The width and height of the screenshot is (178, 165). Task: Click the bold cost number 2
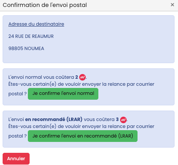click(77, 77)
